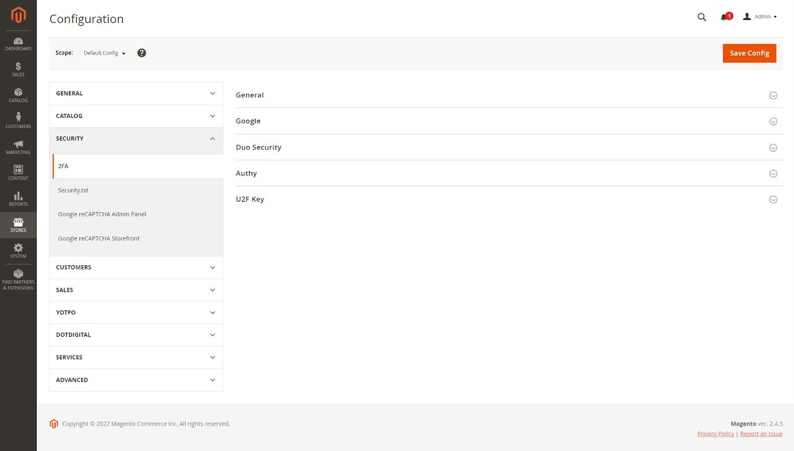Open the Admin account dropdown
Image resolution: width=794 pixels, height=451 pixels.
(x=760, y=16)
